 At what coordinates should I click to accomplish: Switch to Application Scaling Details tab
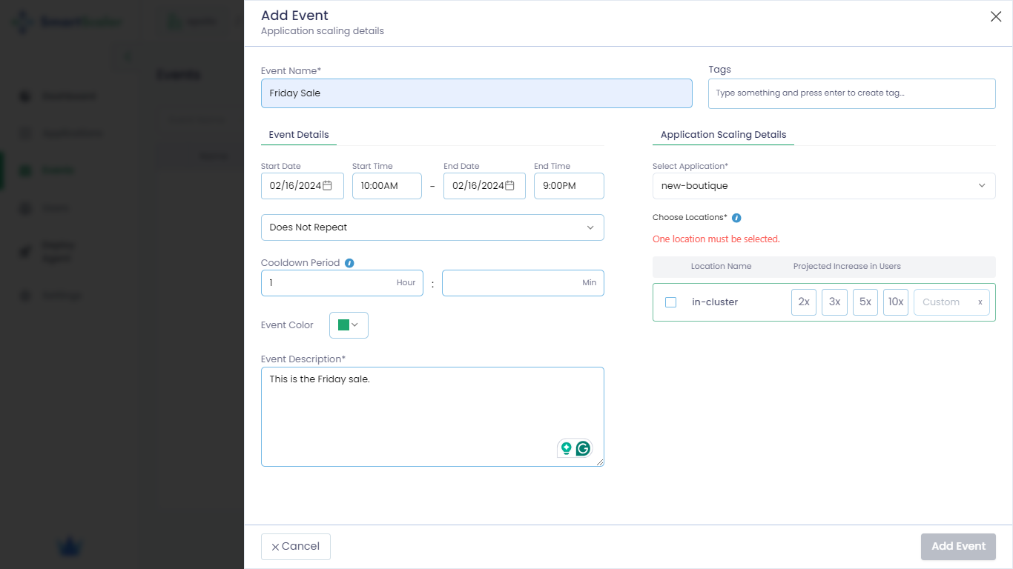[723, 135]
